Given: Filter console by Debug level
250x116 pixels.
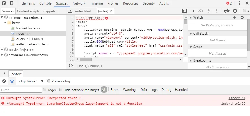Looking at the screenshot, I should coord(166,90).
